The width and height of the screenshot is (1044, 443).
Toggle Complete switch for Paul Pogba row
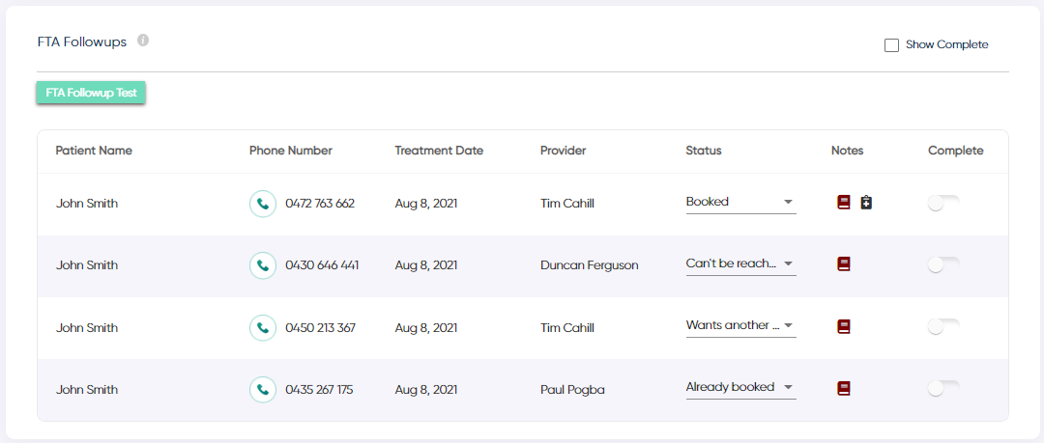coord(943,390)
